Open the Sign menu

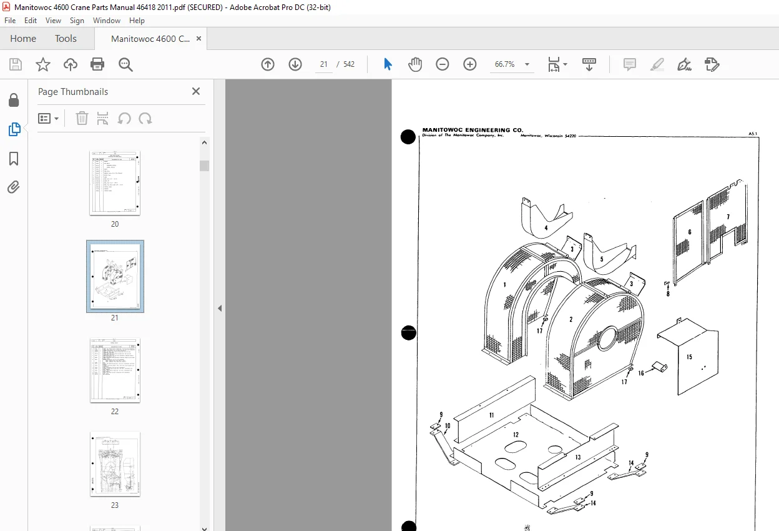click(77, 21)
